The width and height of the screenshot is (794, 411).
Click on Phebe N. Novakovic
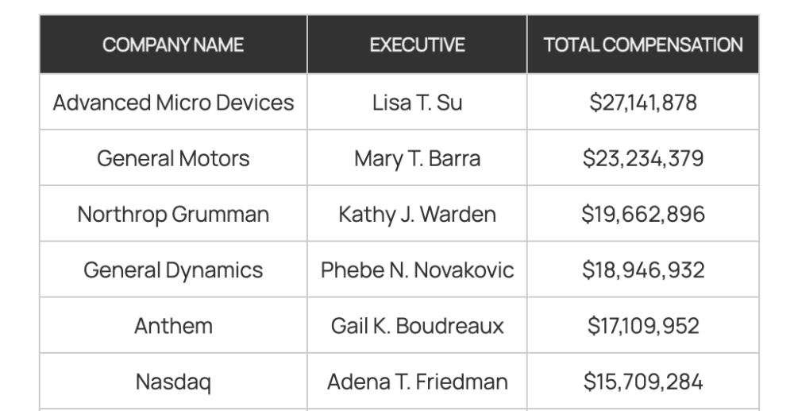(418, 269)
